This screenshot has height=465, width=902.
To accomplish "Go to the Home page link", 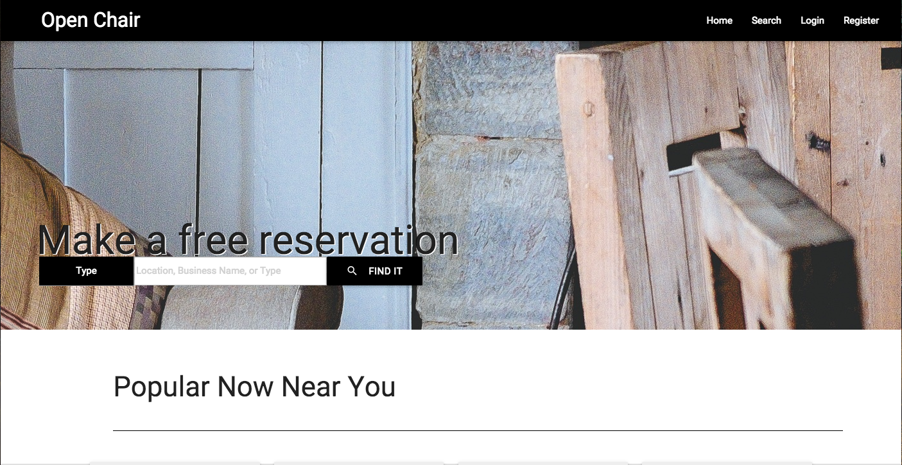I will pyautogui.click(x=719, y=21).
